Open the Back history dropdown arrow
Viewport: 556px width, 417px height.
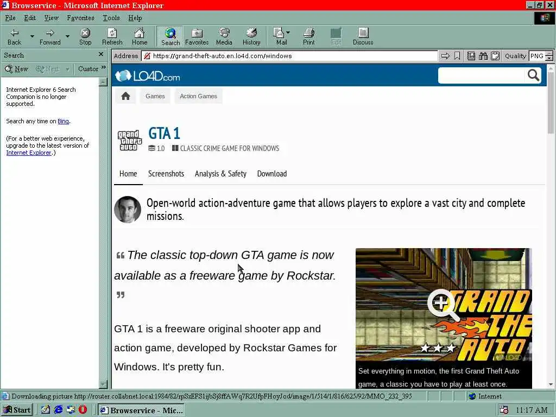tap(32, 36)
